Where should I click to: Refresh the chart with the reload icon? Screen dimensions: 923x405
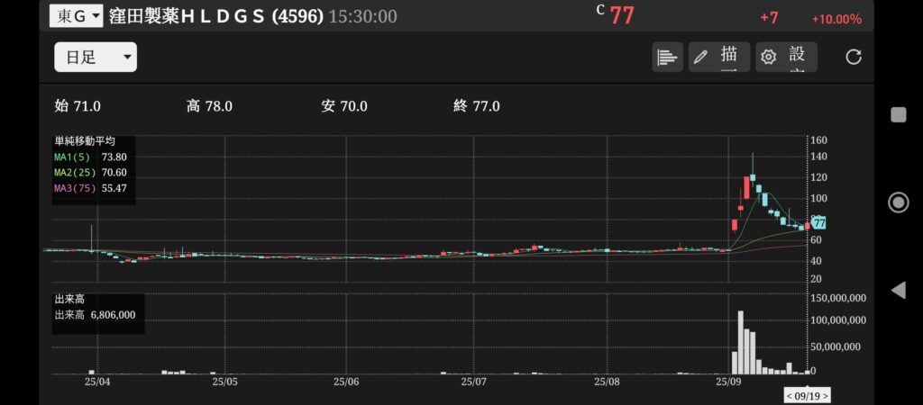853,57
